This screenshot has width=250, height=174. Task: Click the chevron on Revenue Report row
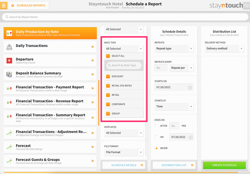coord(92,102)
